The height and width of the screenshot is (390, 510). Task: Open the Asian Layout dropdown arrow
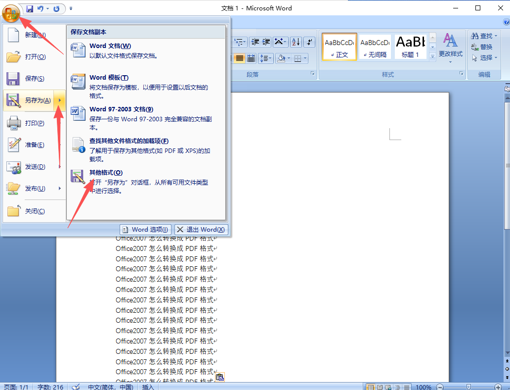tap(285, 42)
